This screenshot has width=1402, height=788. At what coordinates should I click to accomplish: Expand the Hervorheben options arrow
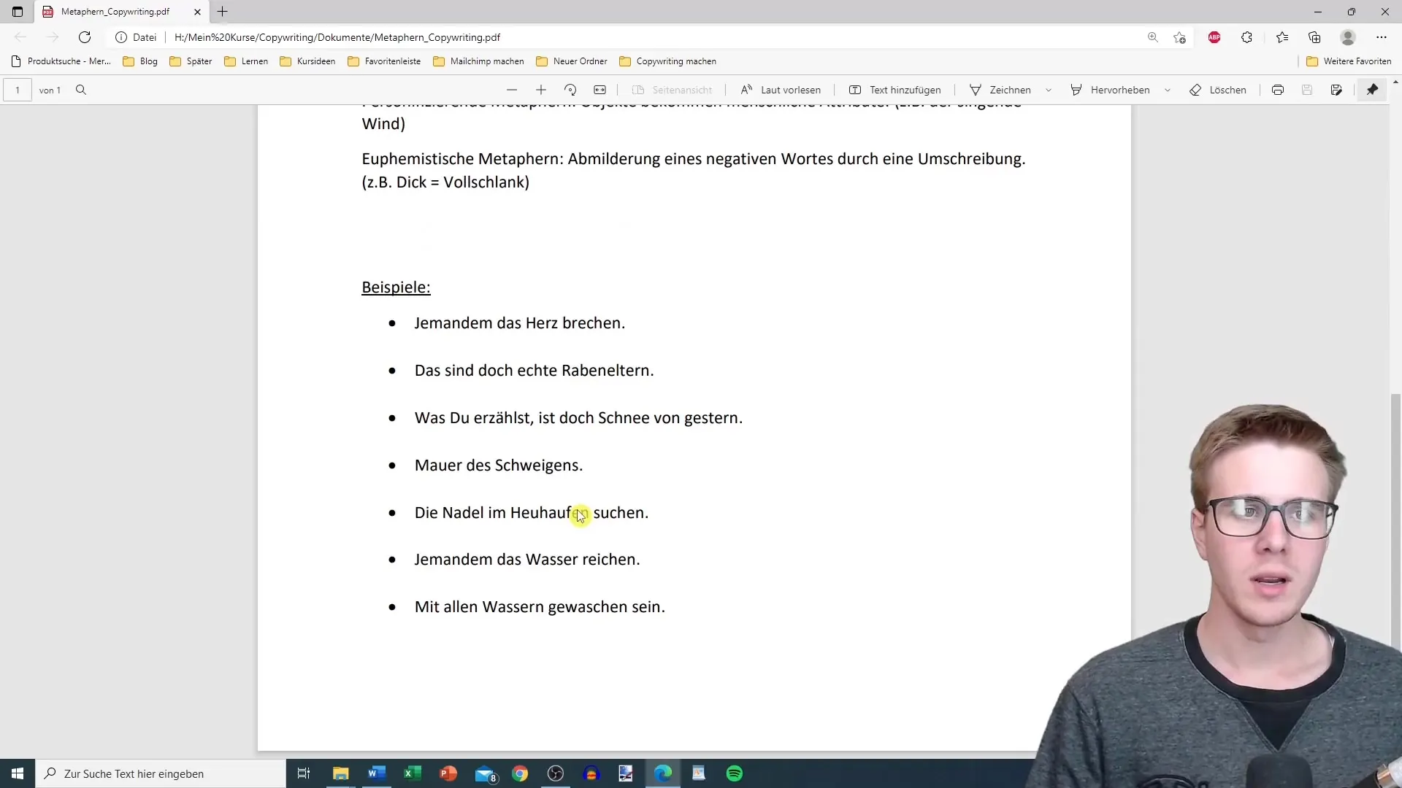(1168, 90)
